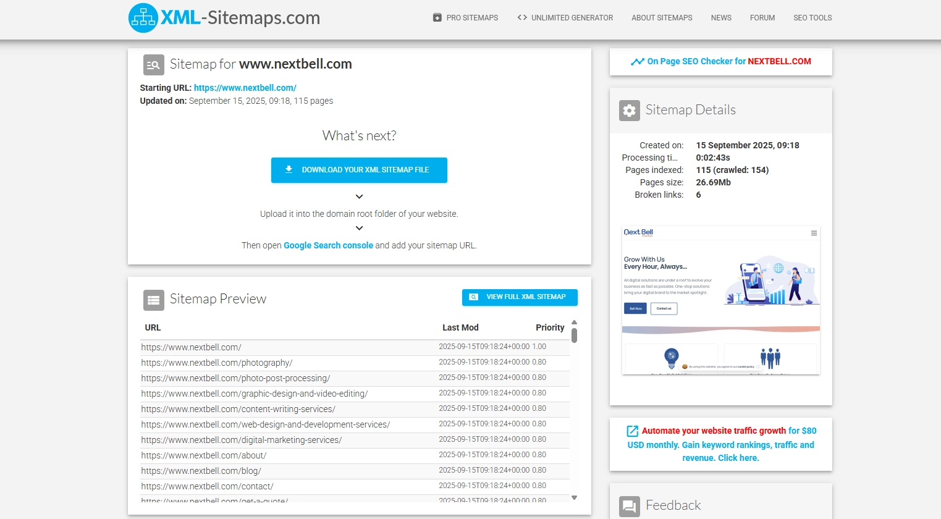This screenshot has height=519, width=941.
Task: Click the sitemap search icon beside the title
Action: coord(154,65)
